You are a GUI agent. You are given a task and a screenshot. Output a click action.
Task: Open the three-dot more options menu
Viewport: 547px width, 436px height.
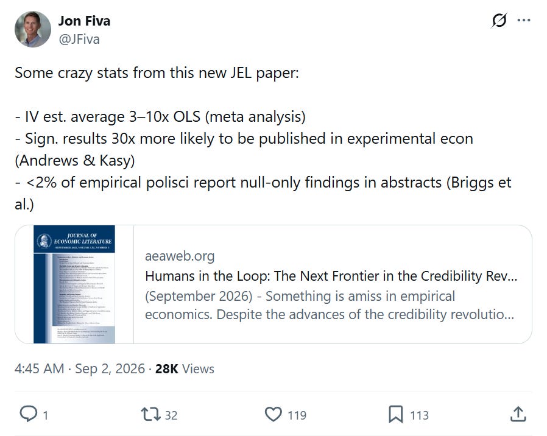(x=524, y=20)
